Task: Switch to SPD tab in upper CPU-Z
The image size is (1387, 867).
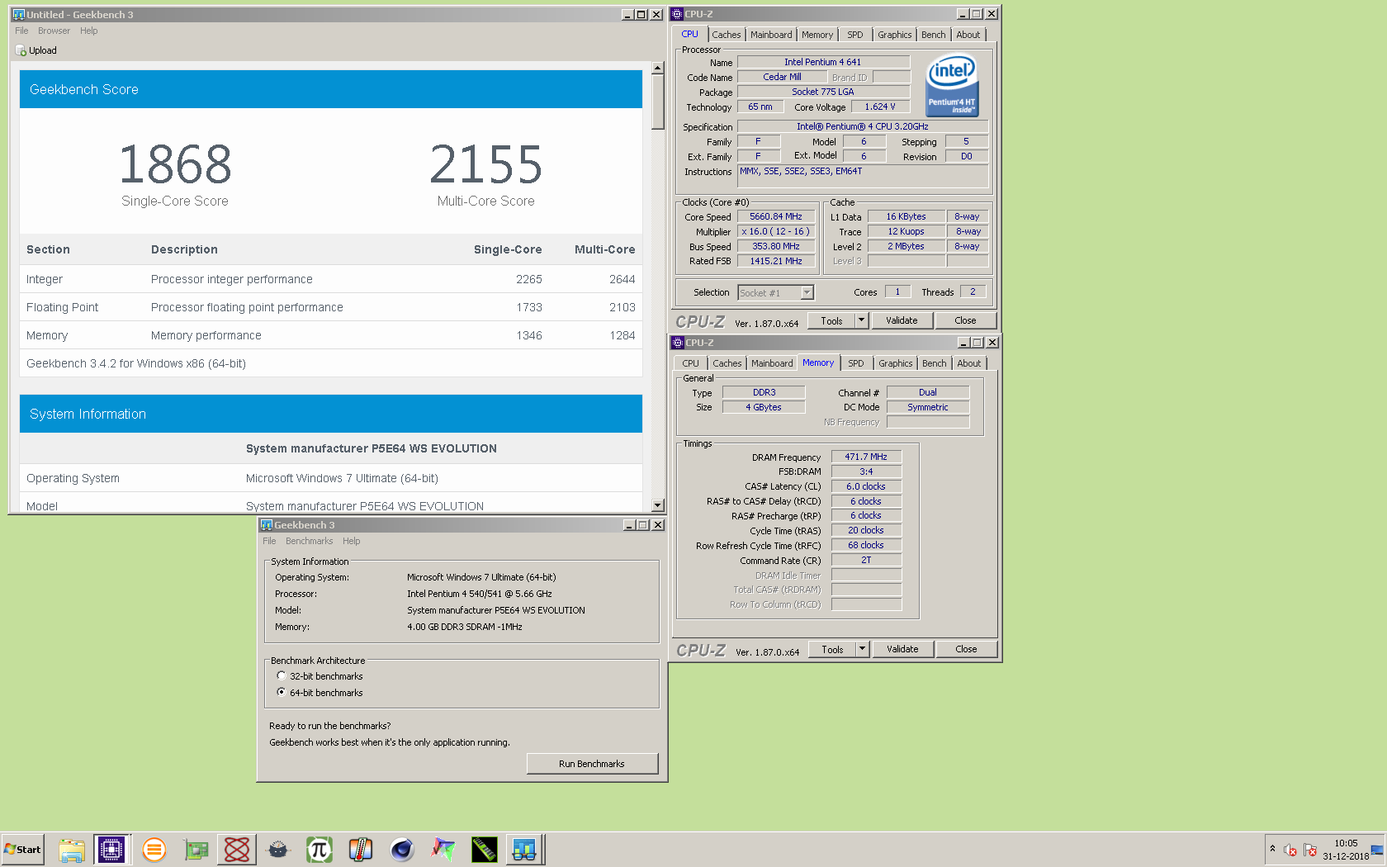Action: pos(855,35)
